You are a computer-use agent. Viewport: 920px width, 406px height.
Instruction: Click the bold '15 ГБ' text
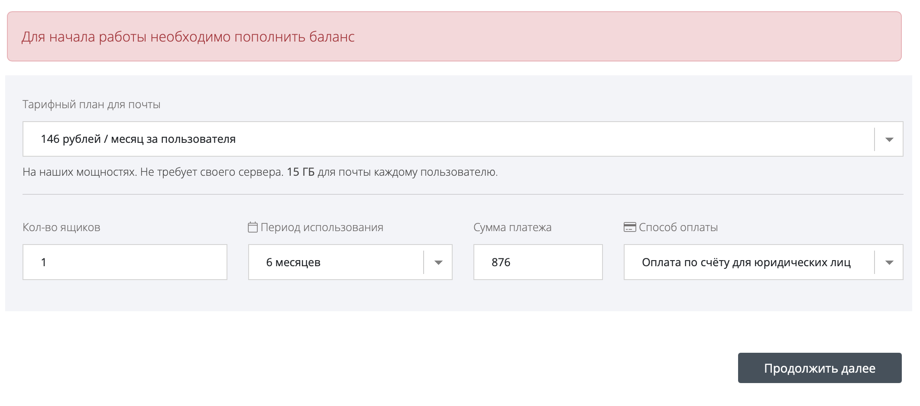click(x=301, y=172)
